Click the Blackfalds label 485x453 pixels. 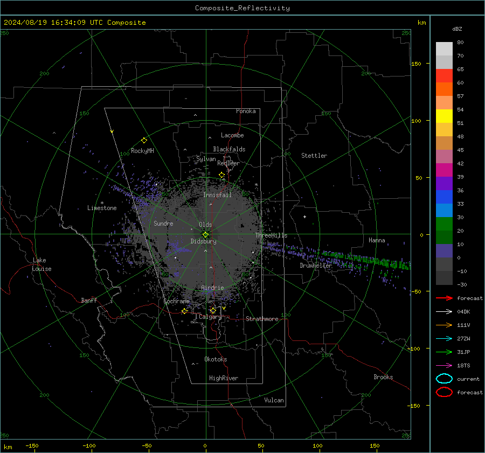coord(229,149)
